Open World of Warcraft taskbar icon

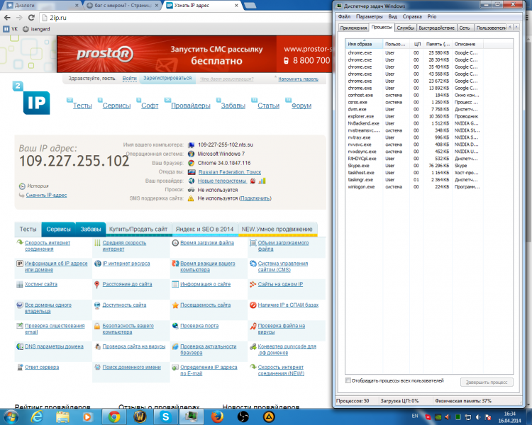[140, 416]
